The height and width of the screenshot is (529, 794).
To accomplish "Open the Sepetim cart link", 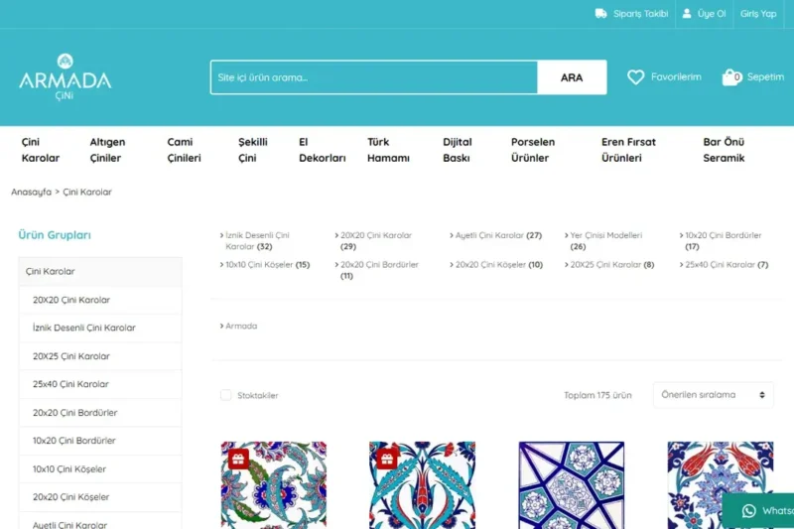I will click(765, 77).
